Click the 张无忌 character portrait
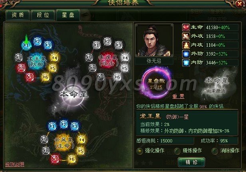 (x=154, y=40)
